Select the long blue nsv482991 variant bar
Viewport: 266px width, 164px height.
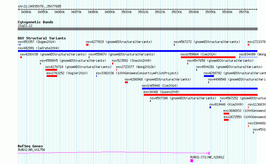pos(137,51)
